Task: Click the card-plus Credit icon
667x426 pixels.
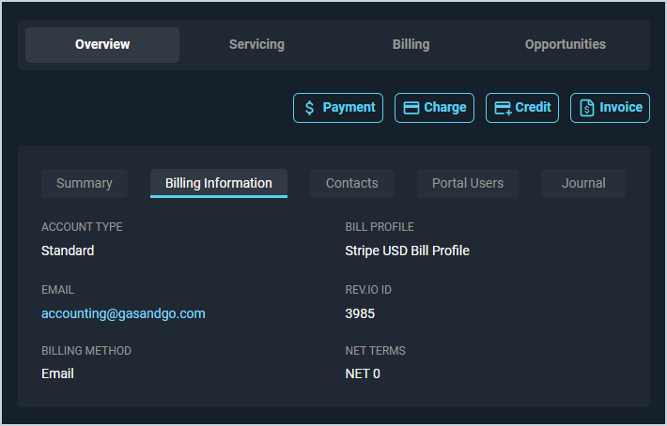Action: pyautogui.click(x=503, y=108)
